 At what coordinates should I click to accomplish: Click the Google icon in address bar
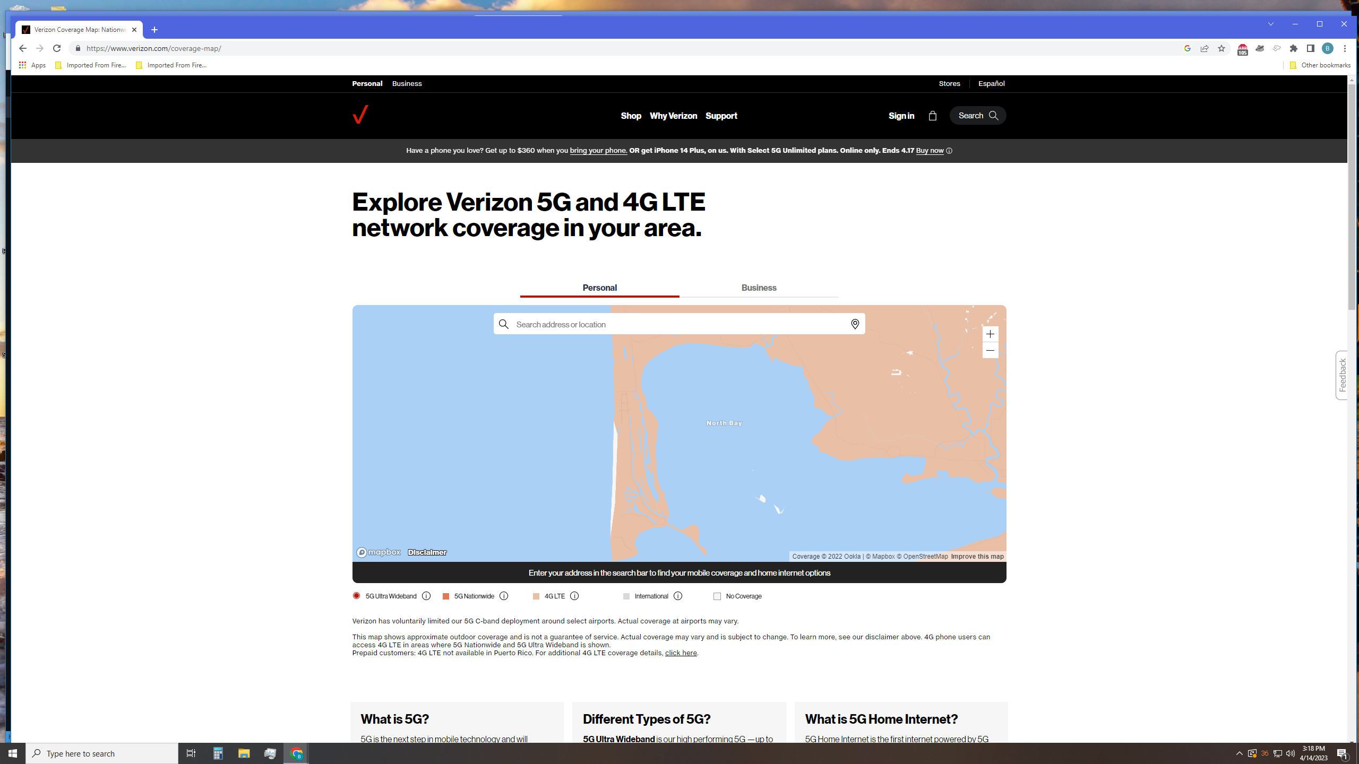(1188, 48)
